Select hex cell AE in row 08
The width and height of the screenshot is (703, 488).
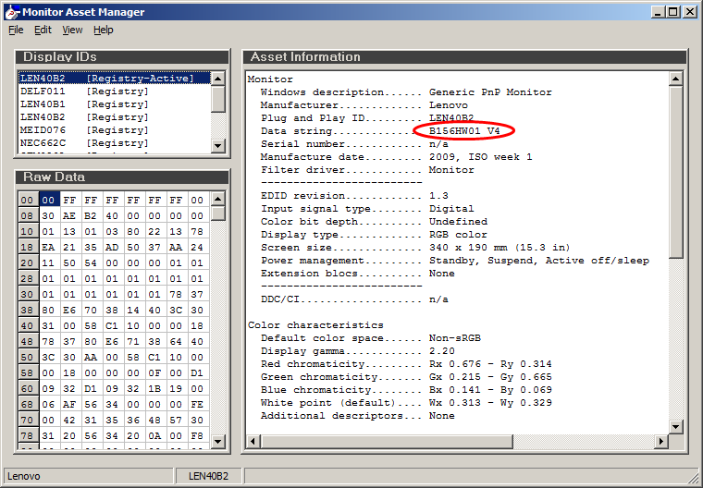point(69,216)
